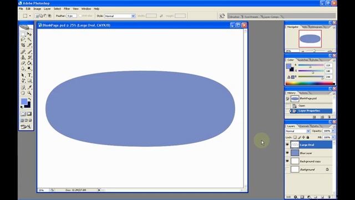This screenshot has height=200, width=355.
Task: Select the Path Selection tool
Action: coord(23,75)
